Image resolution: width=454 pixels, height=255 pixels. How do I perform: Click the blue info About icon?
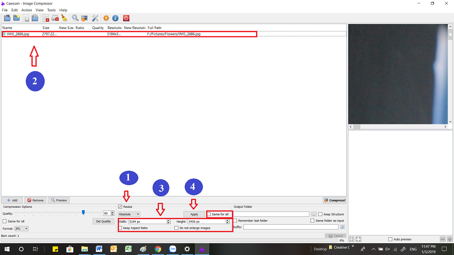tap(115, 18)
